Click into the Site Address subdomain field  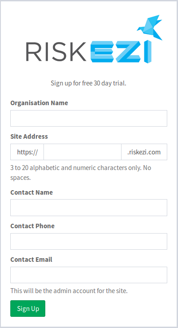pos(82,152)
